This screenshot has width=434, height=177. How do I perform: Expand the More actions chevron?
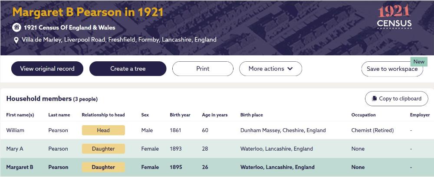290,69
